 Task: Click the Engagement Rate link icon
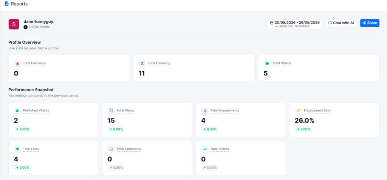click(x=299, y=111)
